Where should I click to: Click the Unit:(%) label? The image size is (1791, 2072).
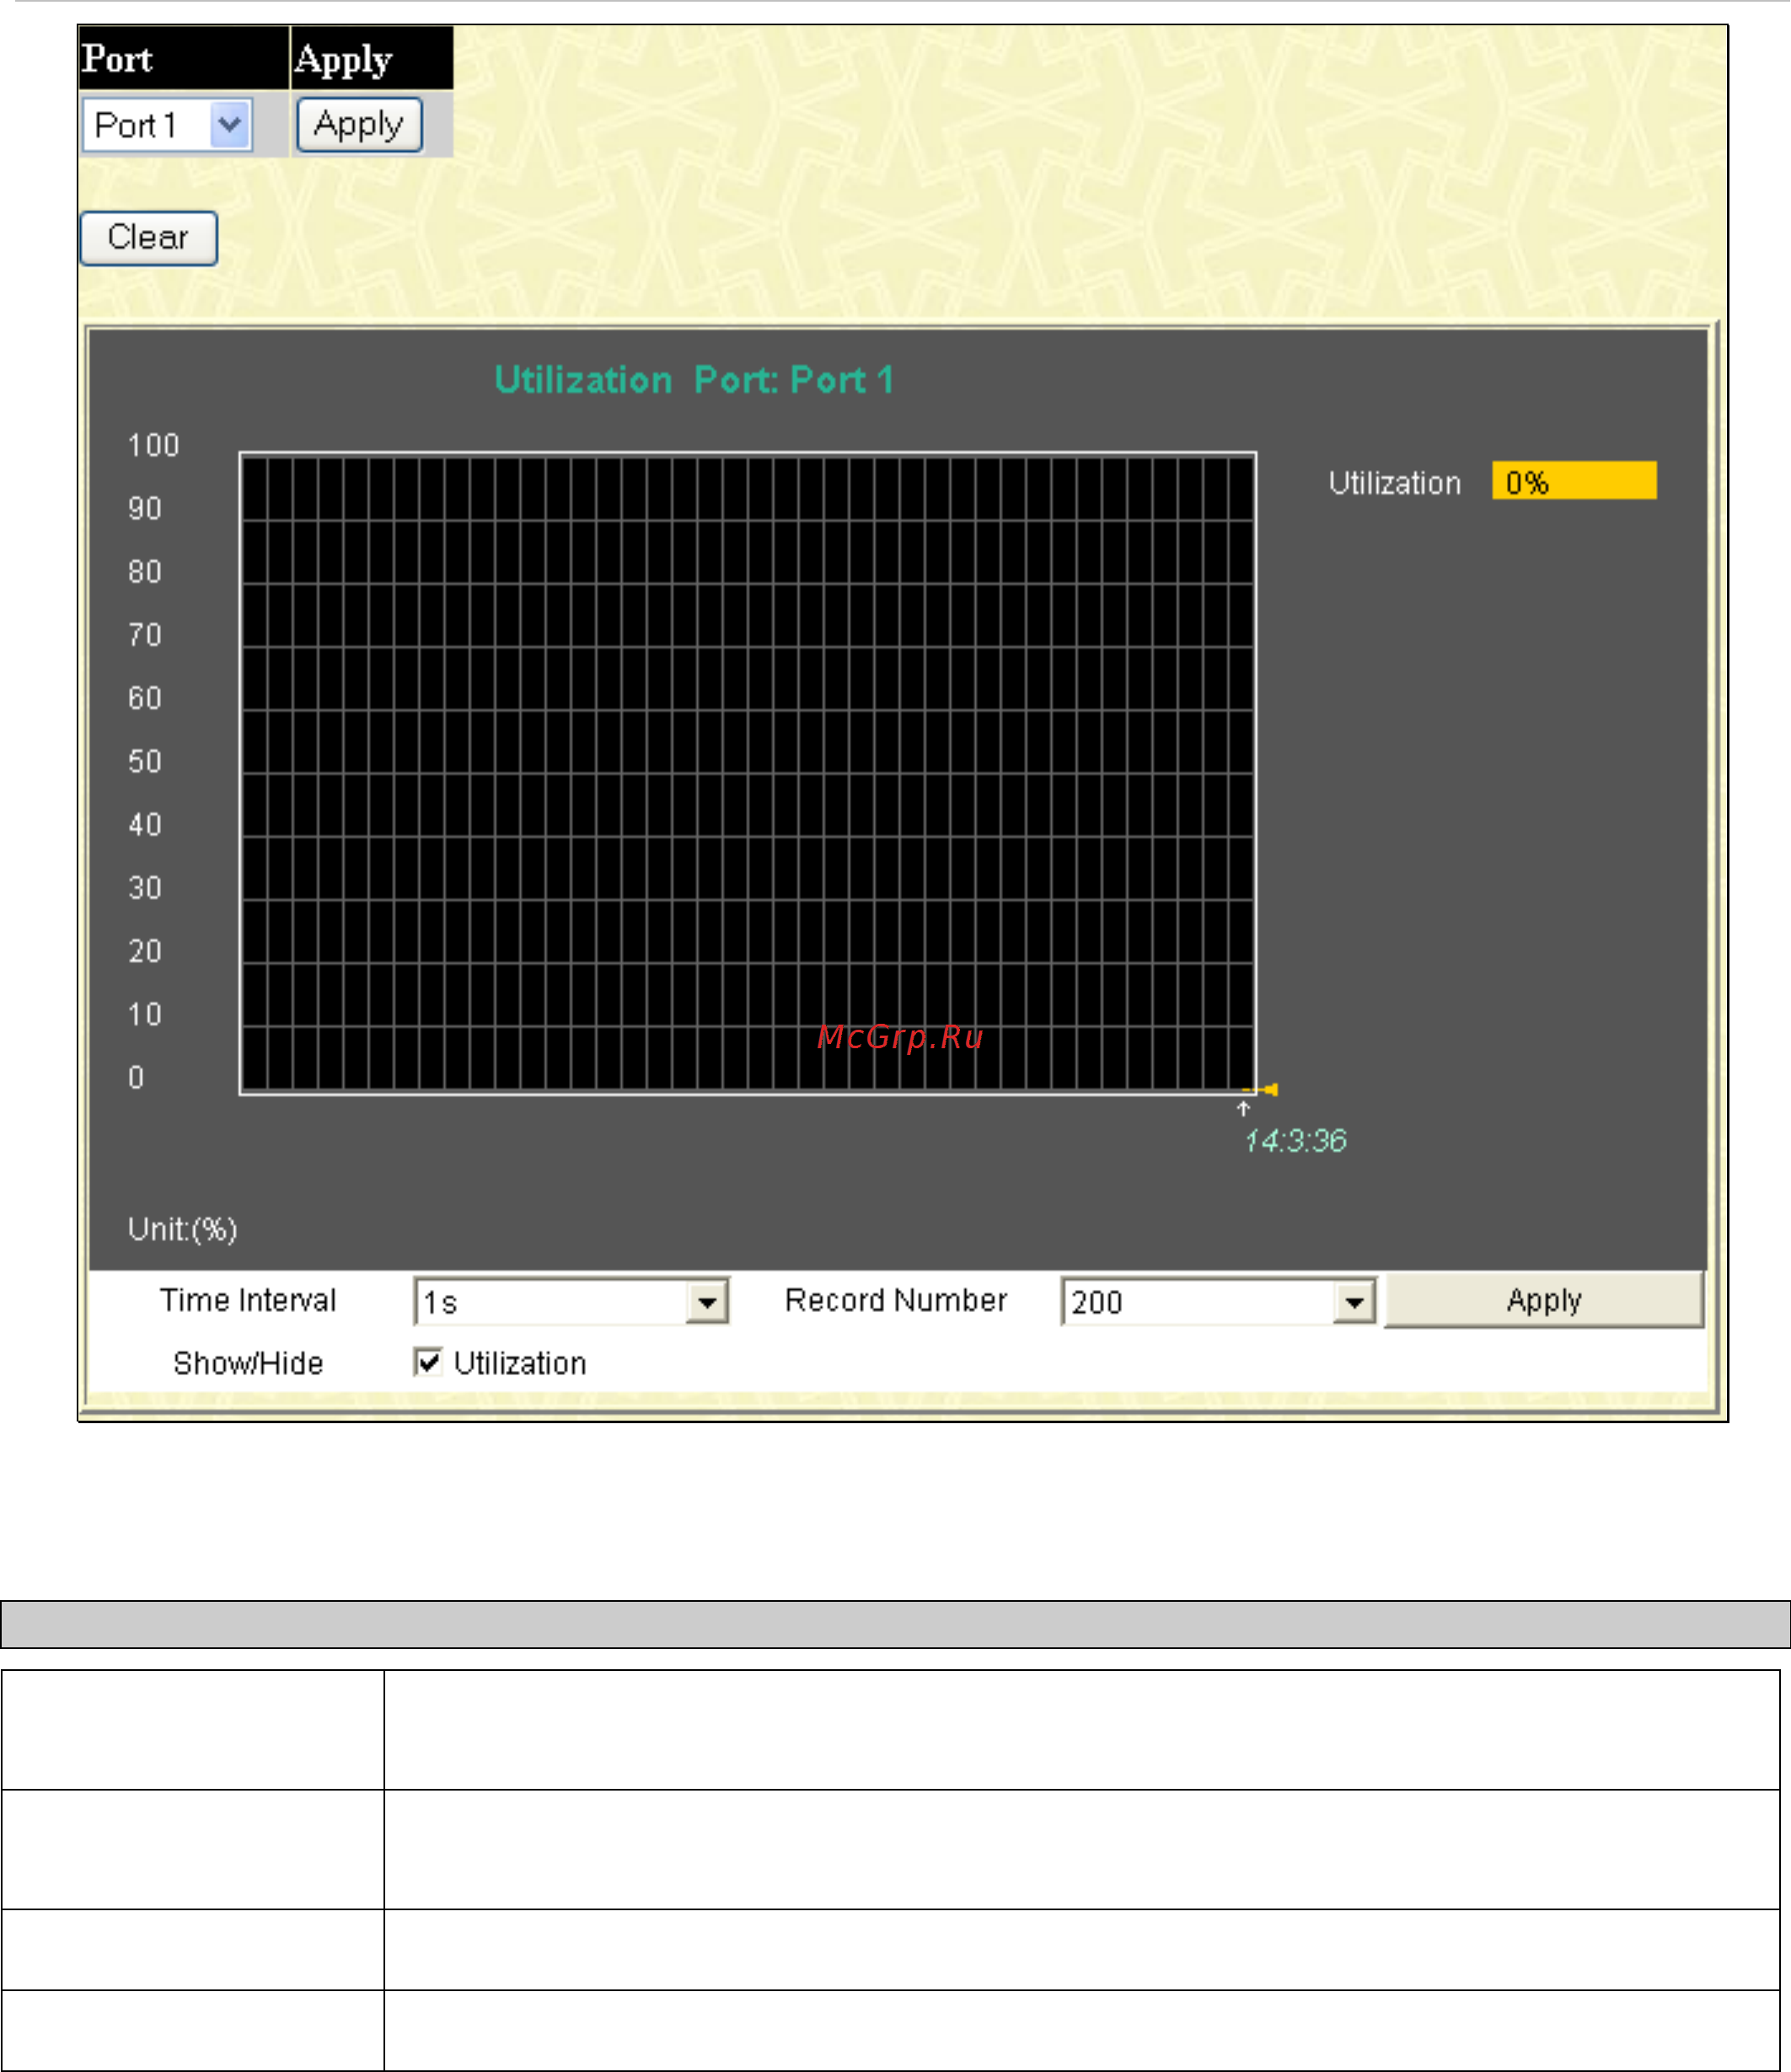coord(182,1229)
